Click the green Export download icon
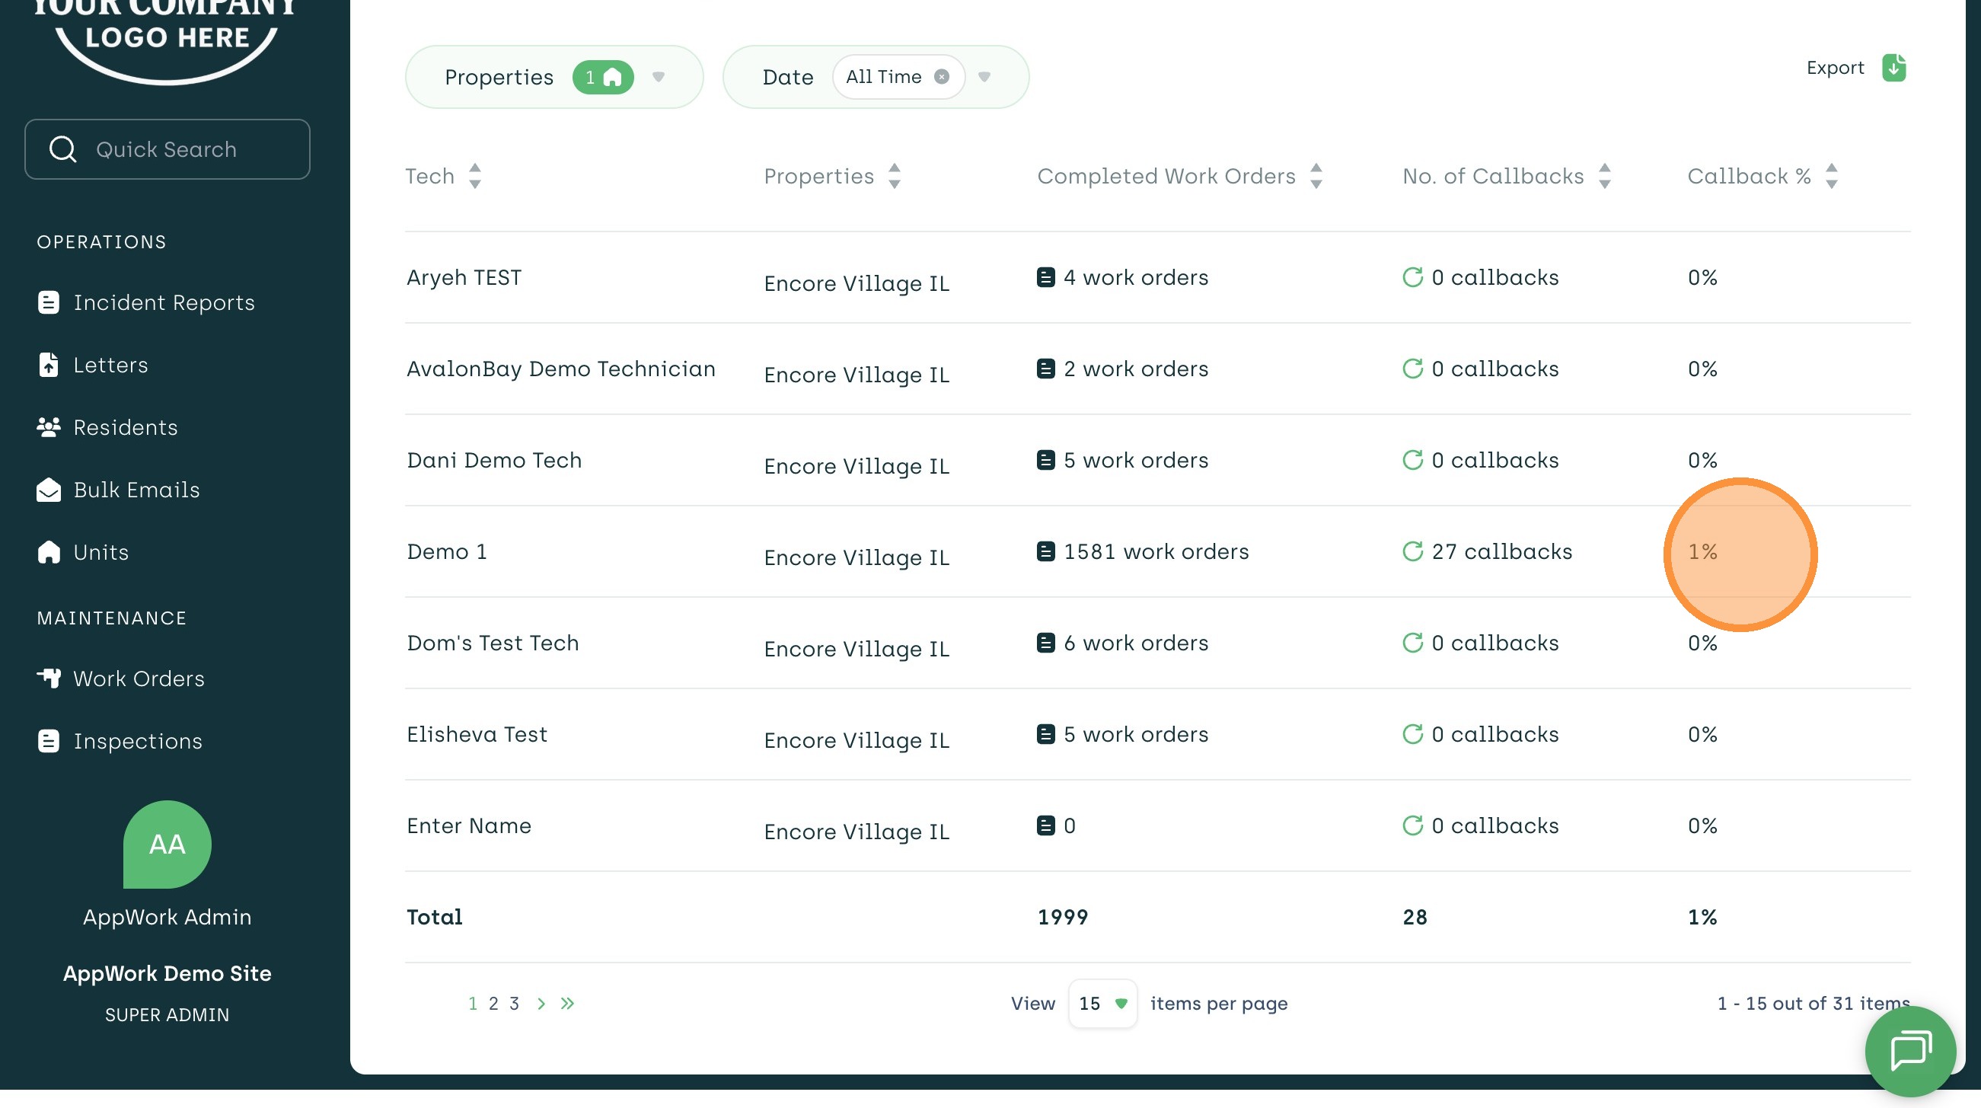Screen dimensions: 1981x1108 pyautogui.click(x=1893, y=68)
